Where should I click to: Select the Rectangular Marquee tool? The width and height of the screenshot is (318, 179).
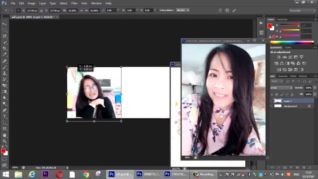(5, 30)
